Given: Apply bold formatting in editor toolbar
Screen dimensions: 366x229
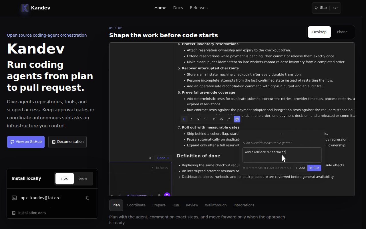Looking at the screenshot, I should tap(184, 119).
